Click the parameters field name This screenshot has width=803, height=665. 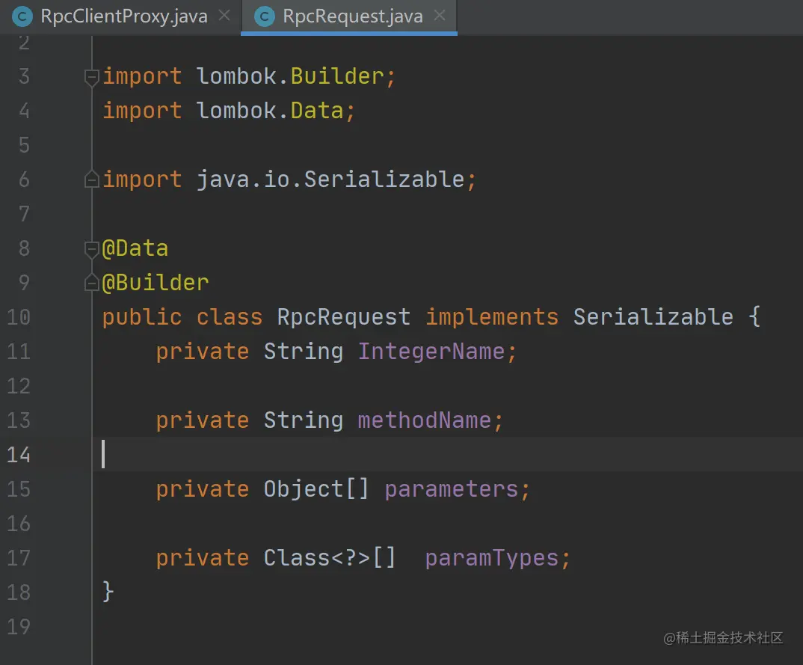(x=451, y=489)
